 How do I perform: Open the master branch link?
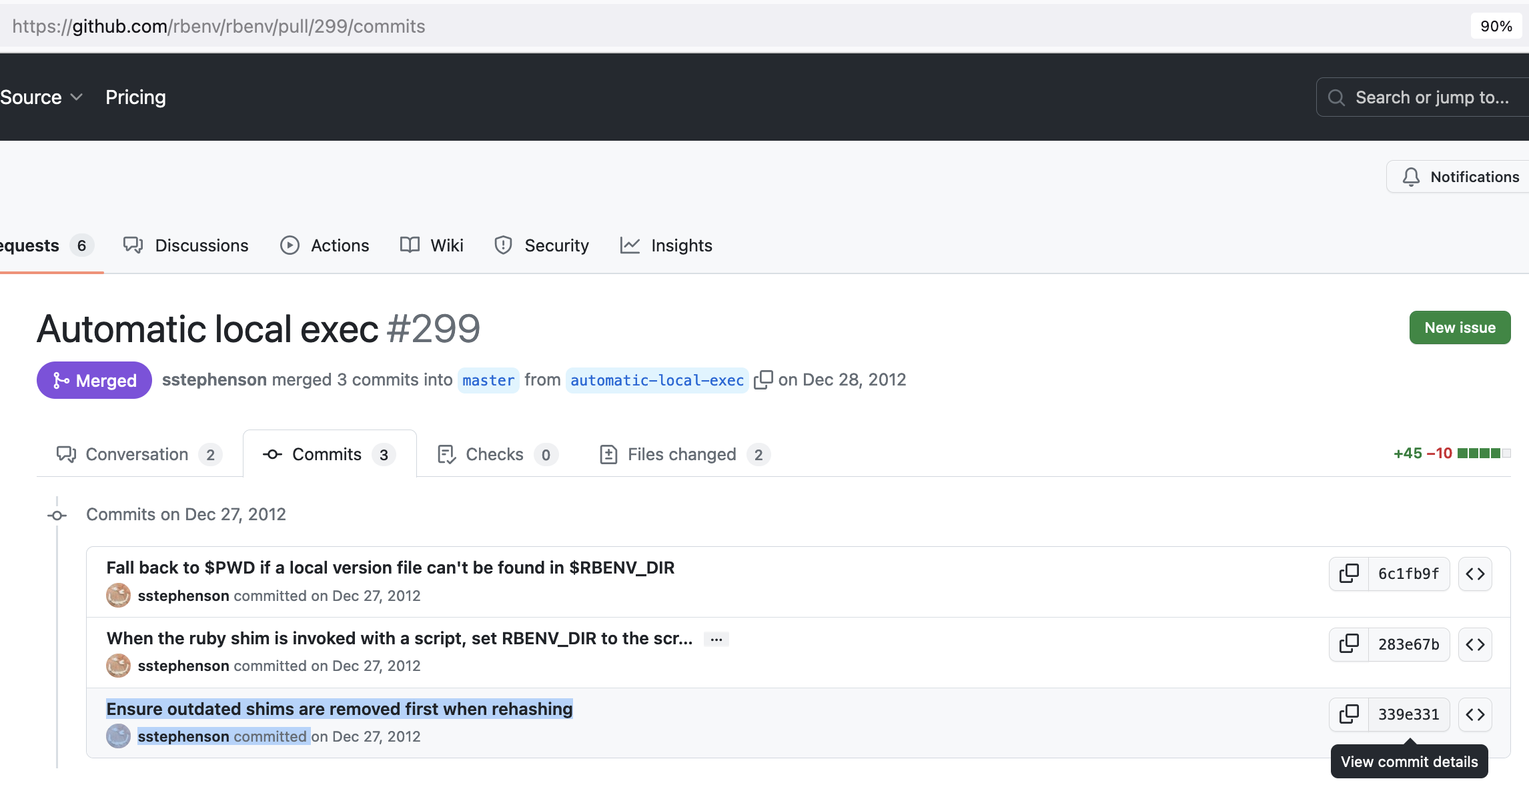pyautogui.click(x=488, y=380)
